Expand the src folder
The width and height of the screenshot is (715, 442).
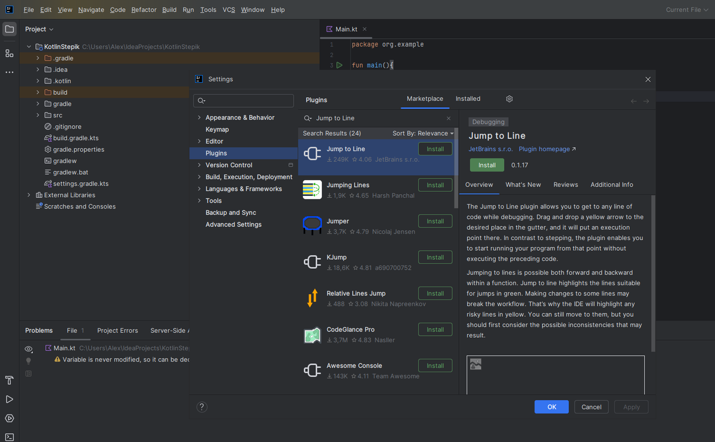pos(38,115)
